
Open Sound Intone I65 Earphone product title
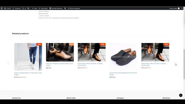[x=123, y=74]
